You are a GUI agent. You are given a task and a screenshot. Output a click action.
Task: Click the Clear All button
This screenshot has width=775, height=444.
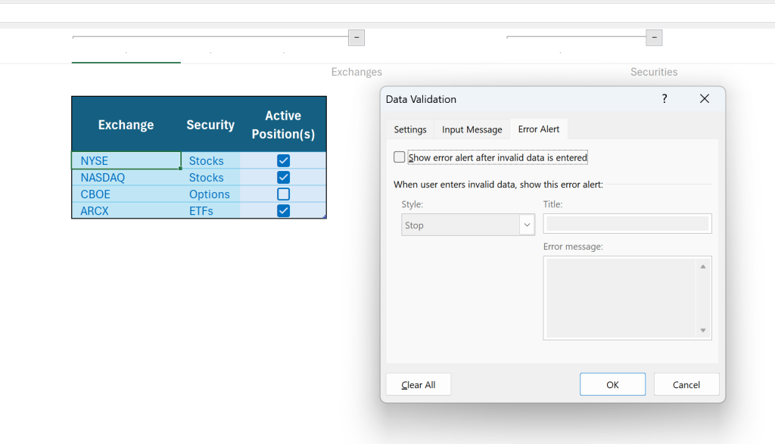click(418, 384)
